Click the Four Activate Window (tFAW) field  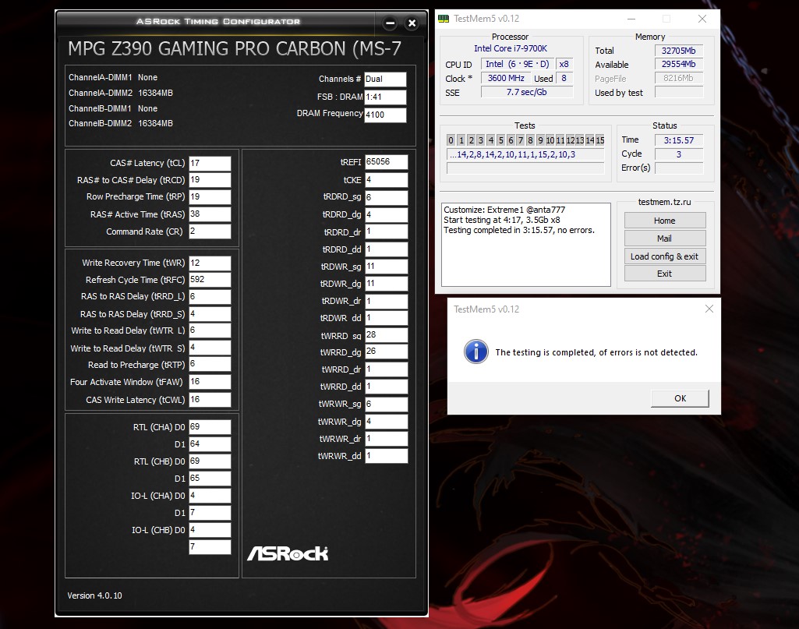pyautogui.click(x=210, y=382)
